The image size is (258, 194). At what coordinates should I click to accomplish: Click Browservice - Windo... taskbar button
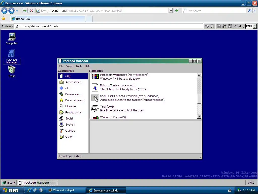click(x=106, y=190)
